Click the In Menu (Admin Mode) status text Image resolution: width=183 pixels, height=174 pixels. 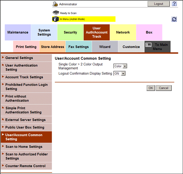pyautogui.click(x=72, y=19)
